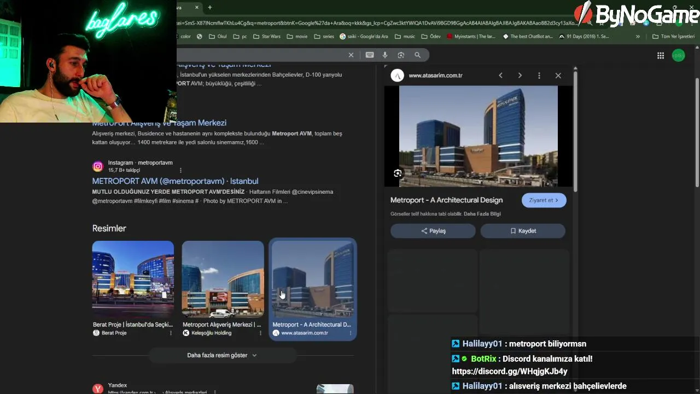Open the series bookmarks folder
Image resolution: width=700 pixels, height=394 pixels.
(324, 37)
